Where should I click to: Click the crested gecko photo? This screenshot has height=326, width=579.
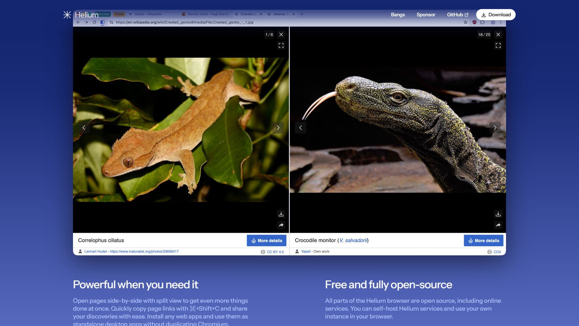click(181, 130)
